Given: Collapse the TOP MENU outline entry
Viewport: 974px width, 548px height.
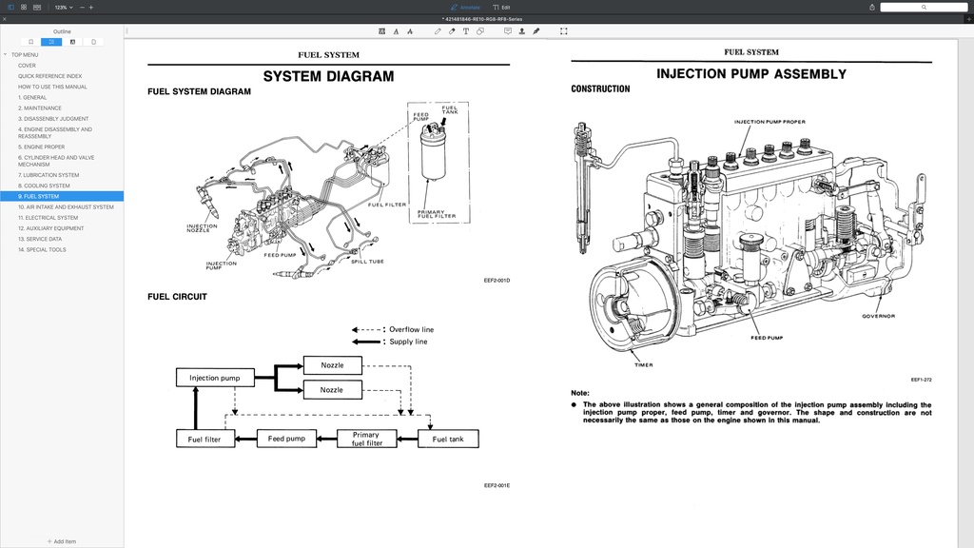Looking at the screenshot, I should click(x=7, y=54).
